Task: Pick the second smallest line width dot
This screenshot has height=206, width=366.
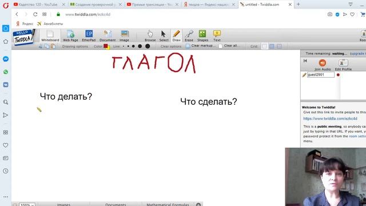Action: pyautogui.click(x=128, y=46)
